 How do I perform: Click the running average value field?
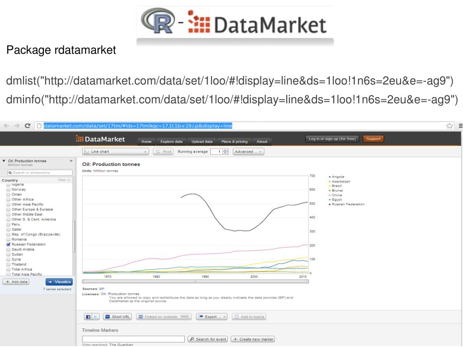[217, 152]
